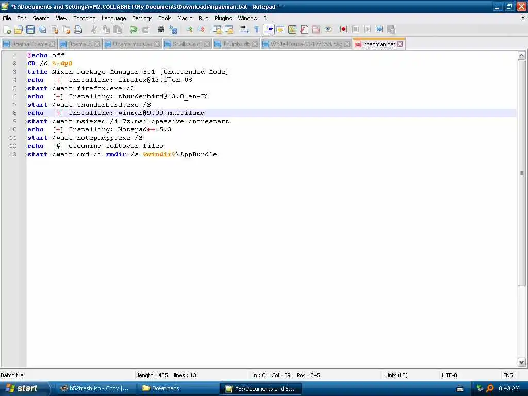
Task: Open the b52trash.iso - Copy taskbar button
Action: 95,389
